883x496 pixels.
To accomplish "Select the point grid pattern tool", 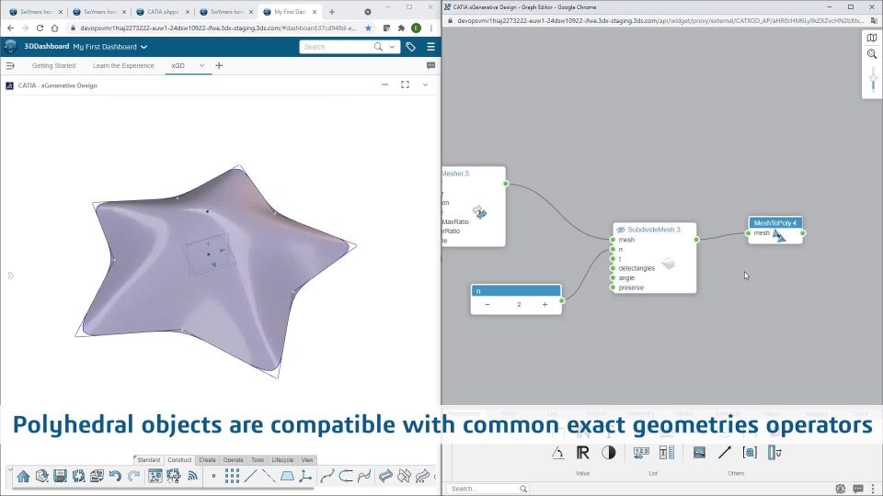I will point(232,477).
